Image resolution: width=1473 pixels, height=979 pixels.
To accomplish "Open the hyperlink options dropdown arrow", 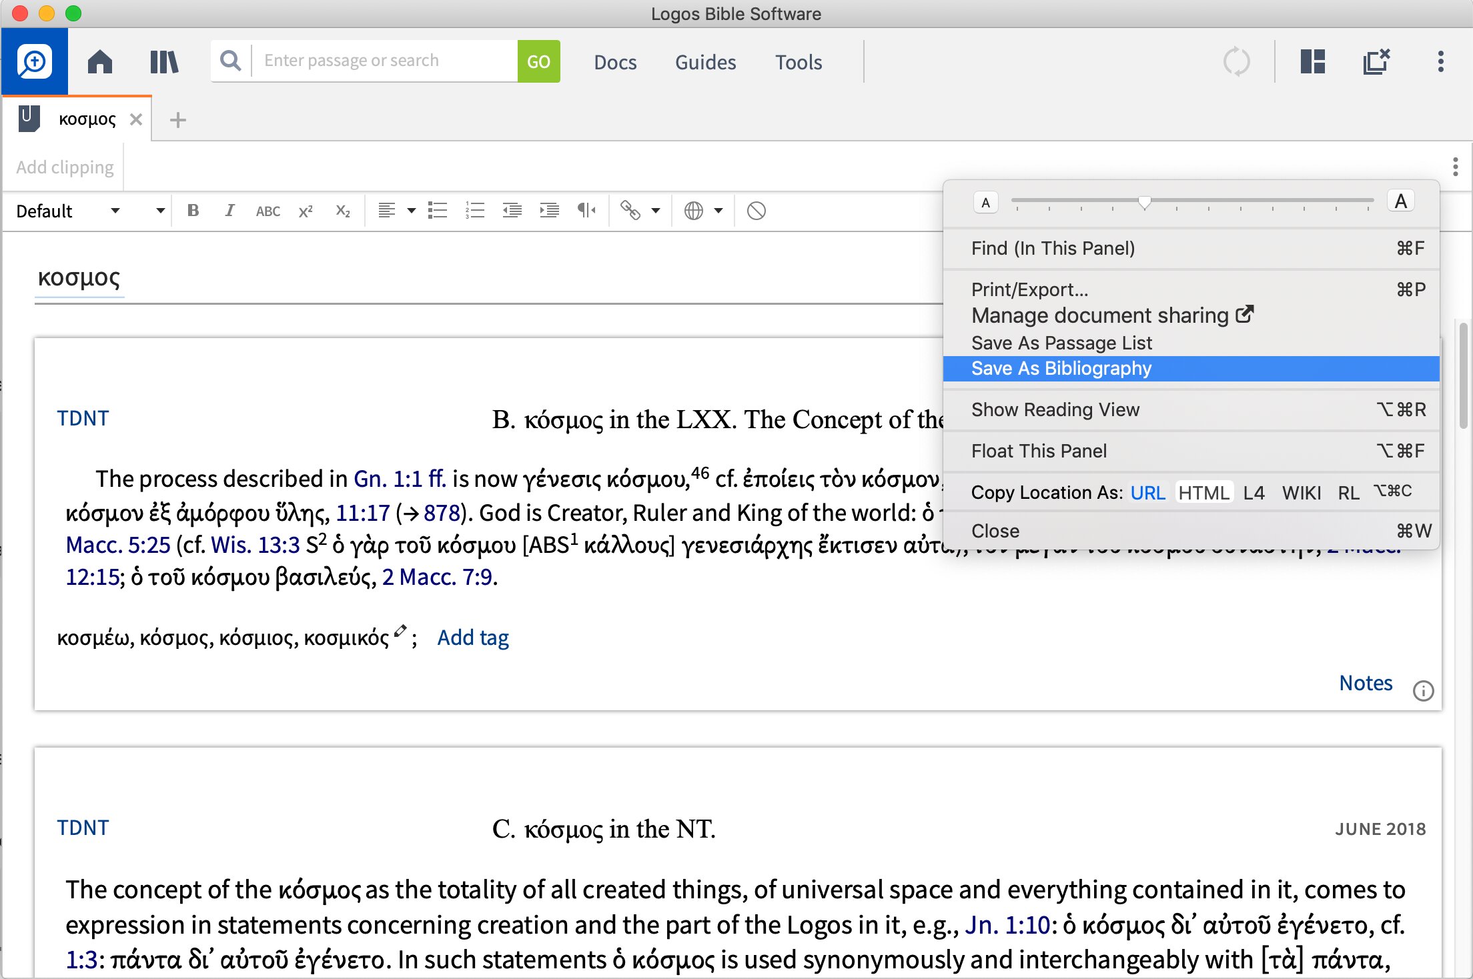I will pyautogui.click(x=656, y=211).
